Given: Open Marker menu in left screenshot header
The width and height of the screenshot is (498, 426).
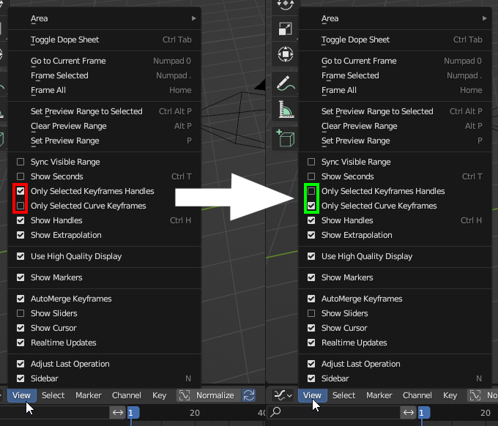Looking at the screenshot, I should pos(89,395).
